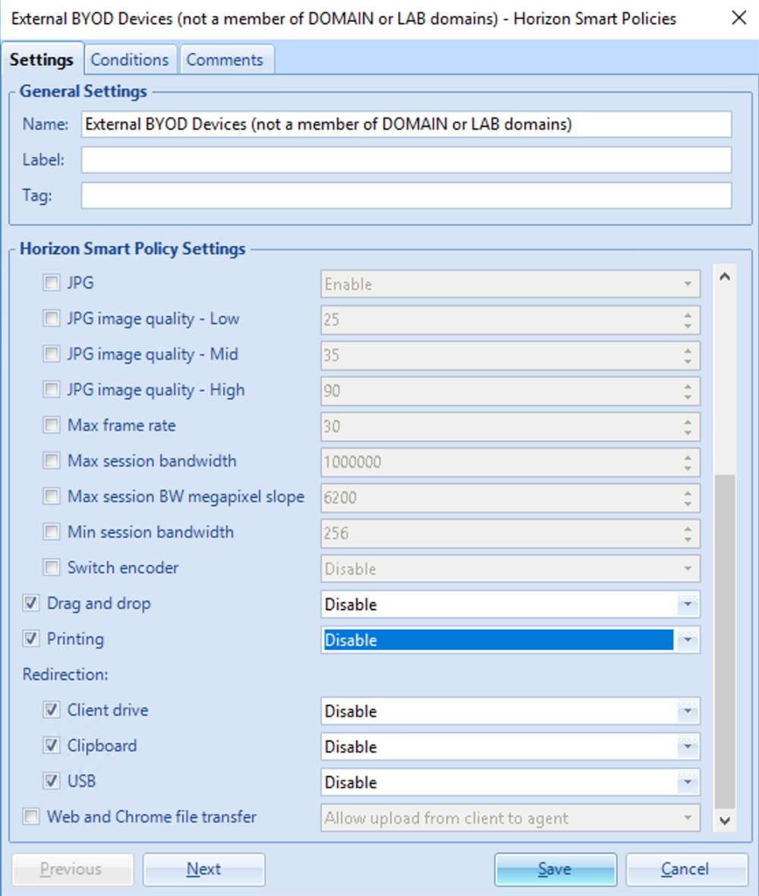
Task: Open the Comments tab
Action: pyautogui.click(x=225, y=60)
